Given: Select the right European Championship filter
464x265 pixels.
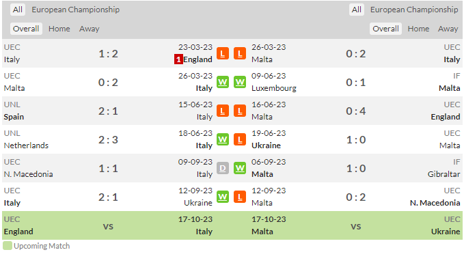Looking at the screenshot, I should 414,10.
